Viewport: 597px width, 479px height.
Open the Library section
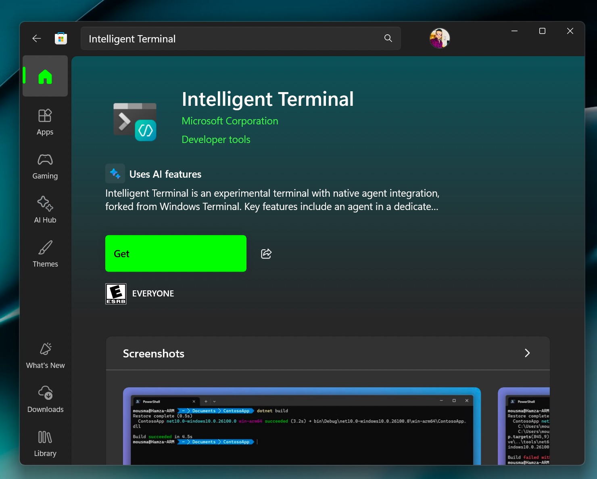click(45, 443)
